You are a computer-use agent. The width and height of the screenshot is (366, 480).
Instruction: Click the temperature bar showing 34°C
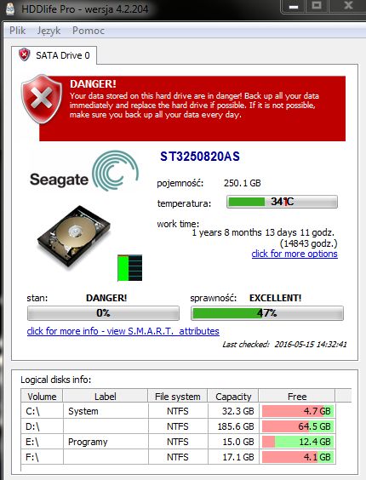coord(282,202)
